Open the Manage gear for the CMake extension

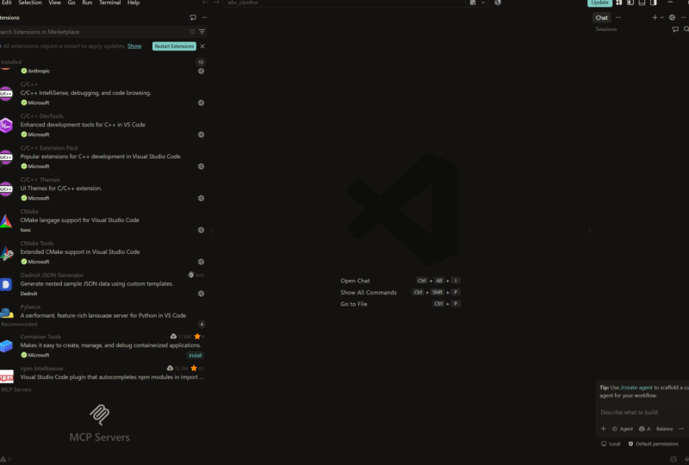pyautogui.click(x=201, y=230)
